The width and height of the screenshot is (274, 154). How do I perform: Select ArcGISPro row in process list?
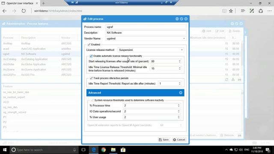click(x=42, y=75)
